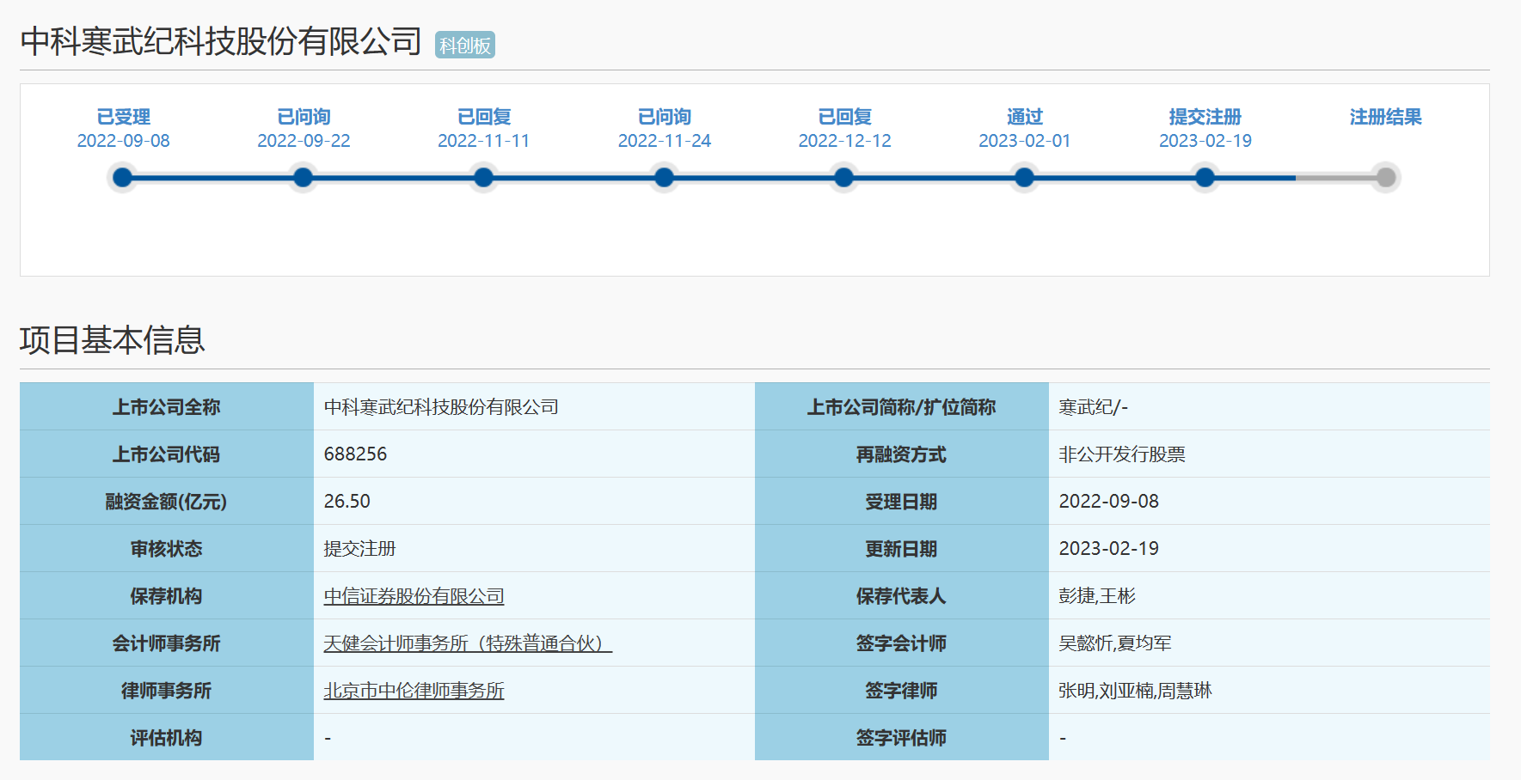Click the 融资金额(亿元) header cell

coord(167,501)
